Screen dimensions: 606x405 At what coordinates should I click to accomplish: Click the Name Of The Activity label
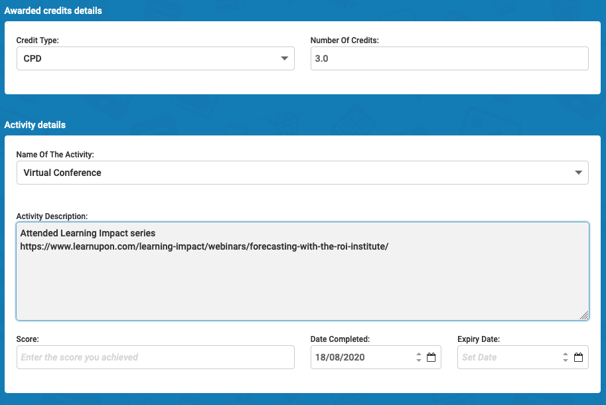pyautogui.click(x=55, y=155)
